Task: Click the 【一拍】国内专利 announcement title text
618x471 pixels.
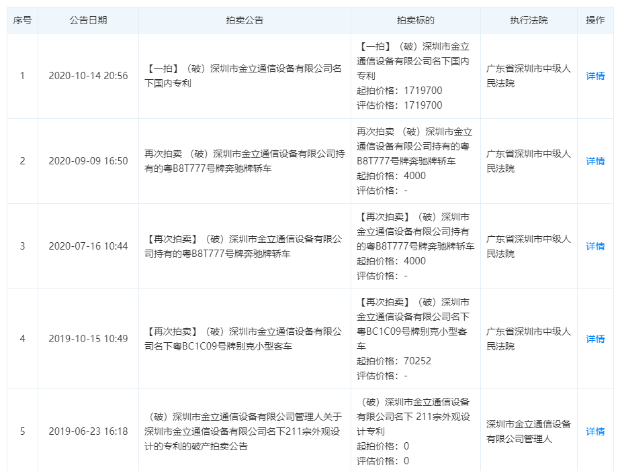Action: 243,76
